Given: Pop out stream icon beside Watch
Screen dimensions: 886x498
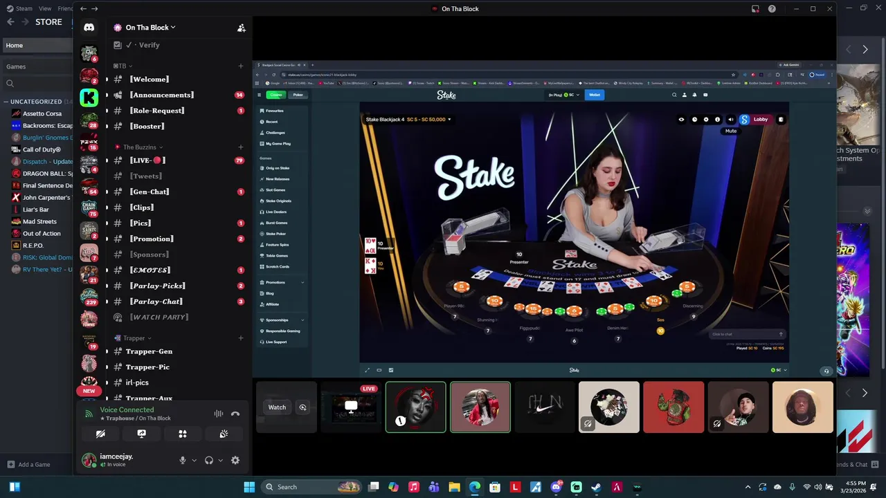Looking at the screenshot, I should [302, 407].
